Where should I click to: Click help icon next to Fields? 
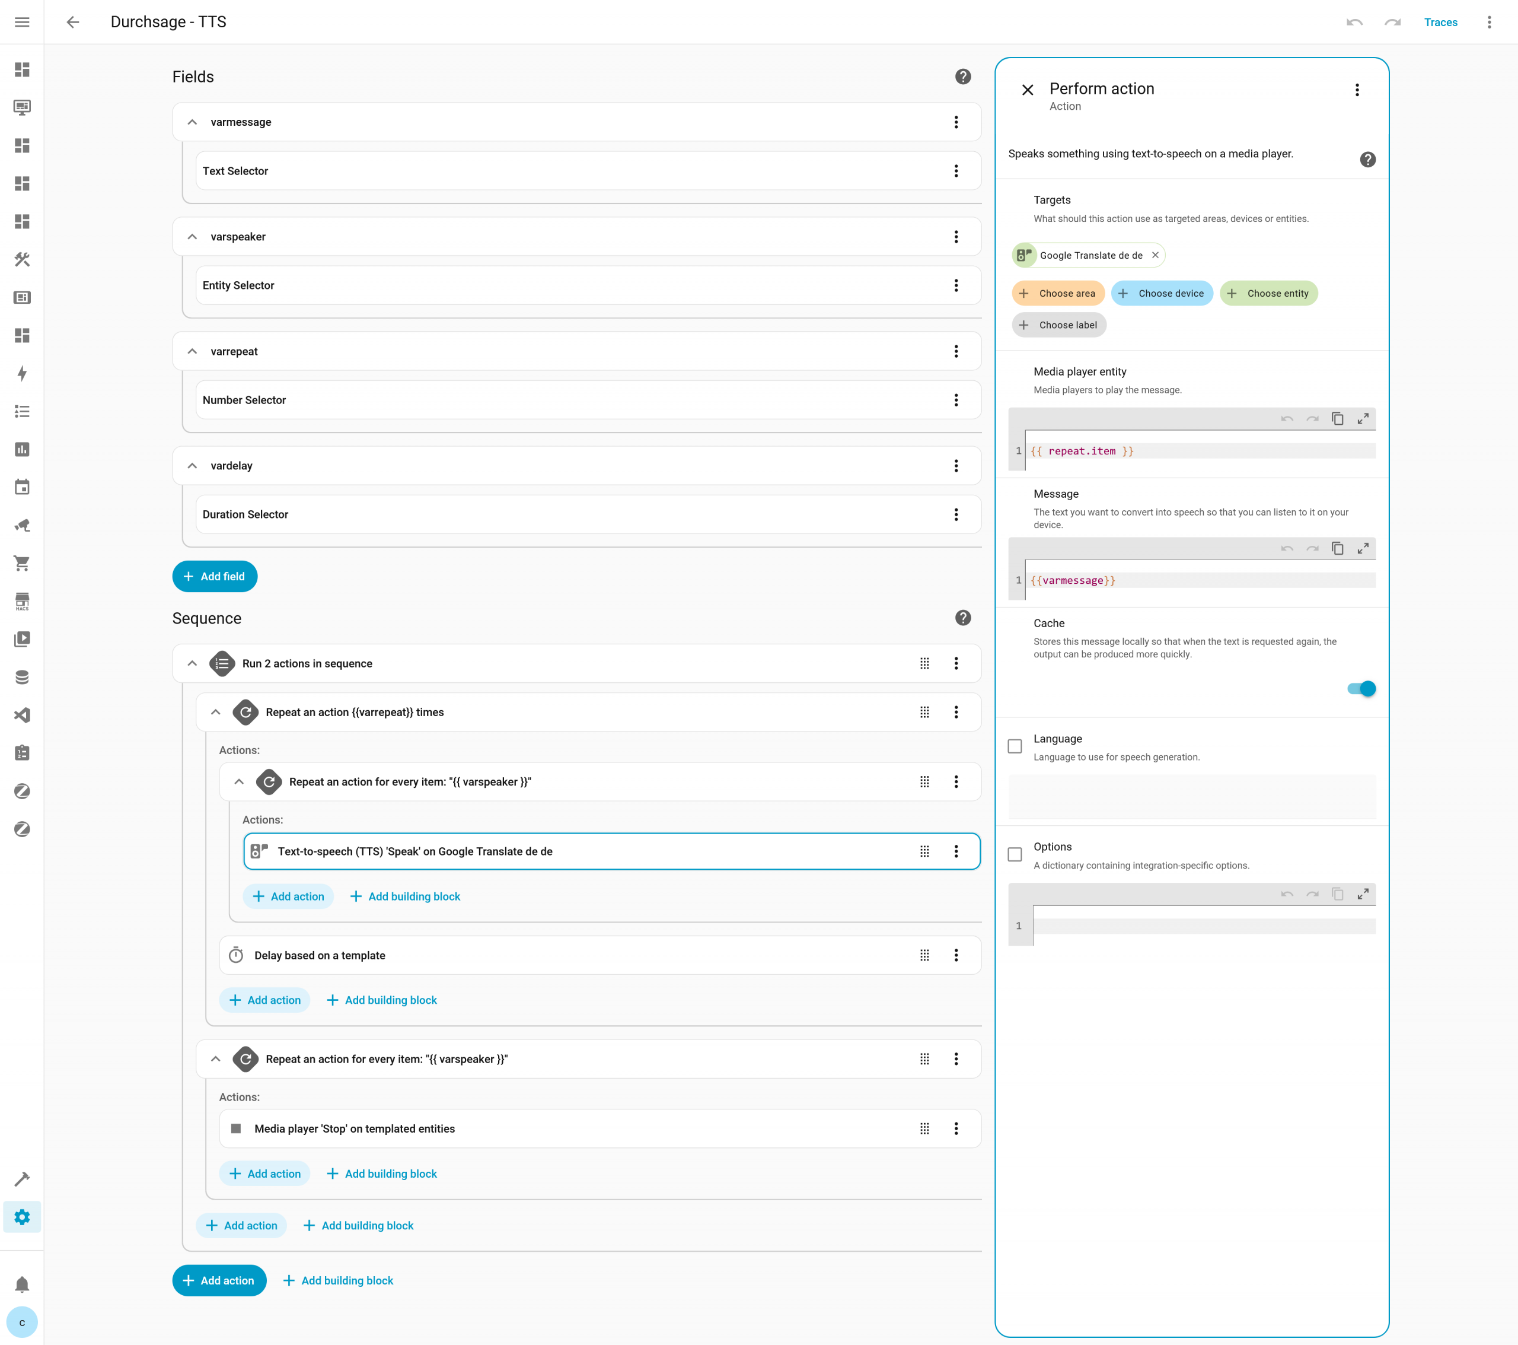[x=962, y=77]
